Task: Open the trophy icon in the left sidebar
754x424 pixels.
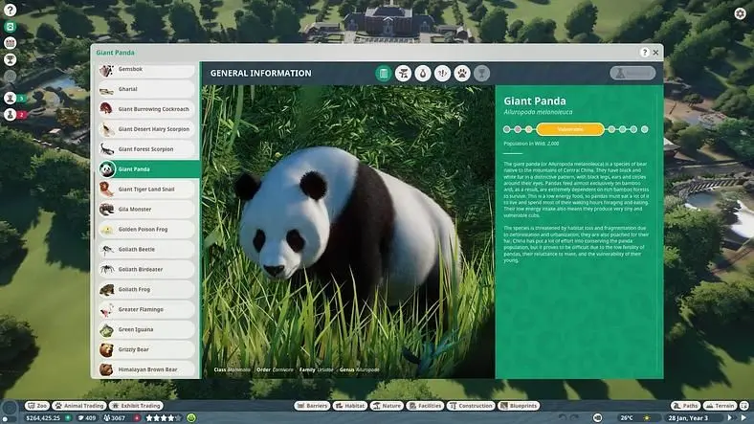Action: pyautogui.click(x=10, y=59)
